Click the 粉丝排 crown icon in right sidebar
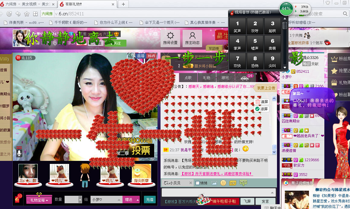Screen dimensions: 350x209 coord(334,59)
